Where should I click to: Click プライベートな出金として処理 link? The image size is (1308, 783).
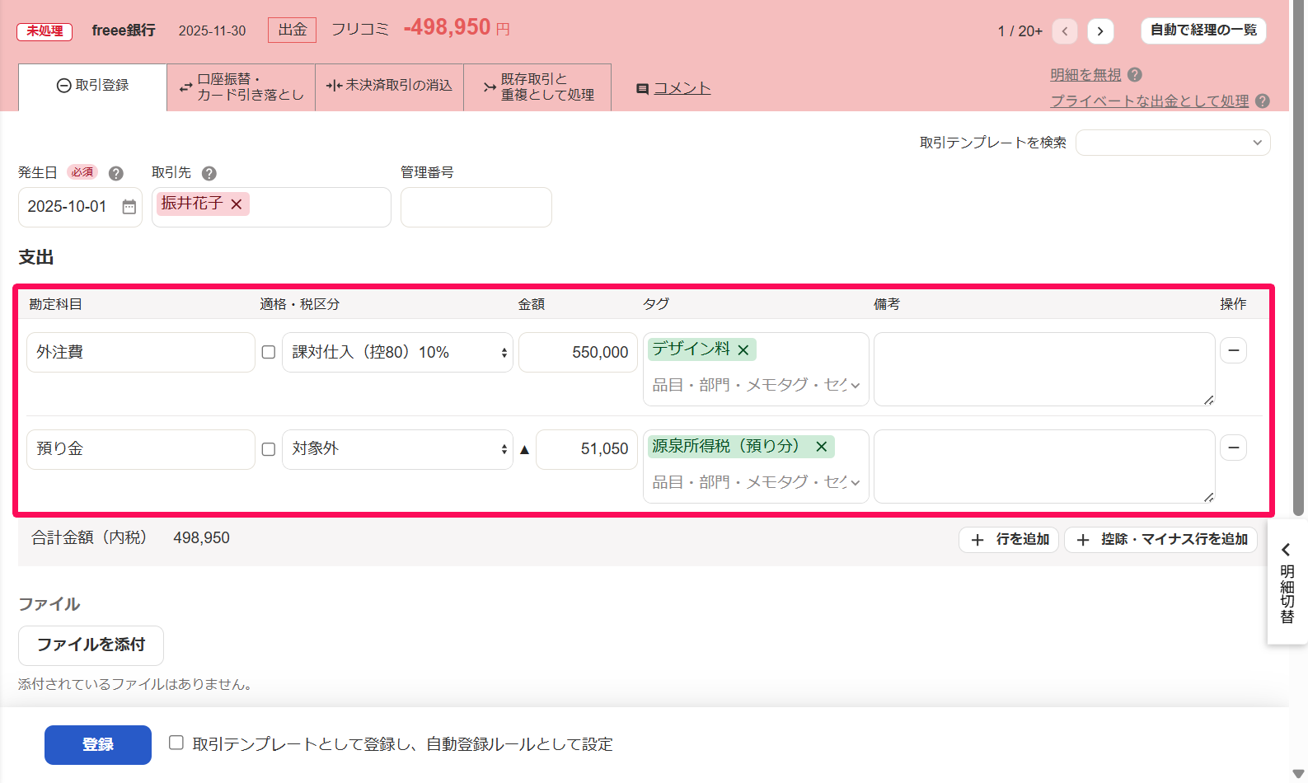[x=1150, y=101]
